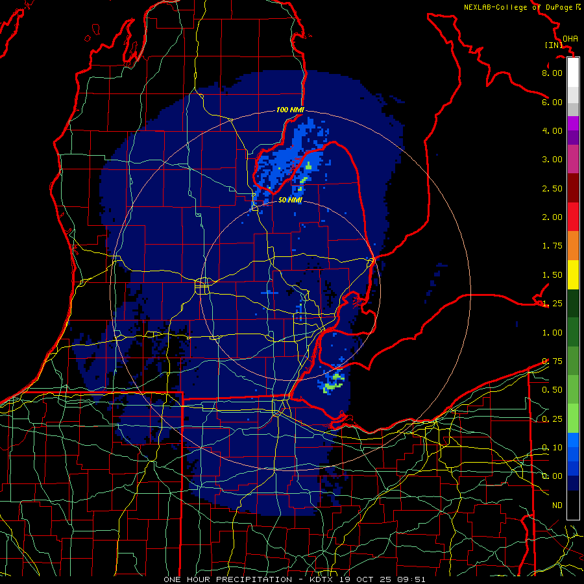Viewport: 584px width, 584px height.
Task: Pick the dark red swatch beside 2.50
Action: coord(573,188)
